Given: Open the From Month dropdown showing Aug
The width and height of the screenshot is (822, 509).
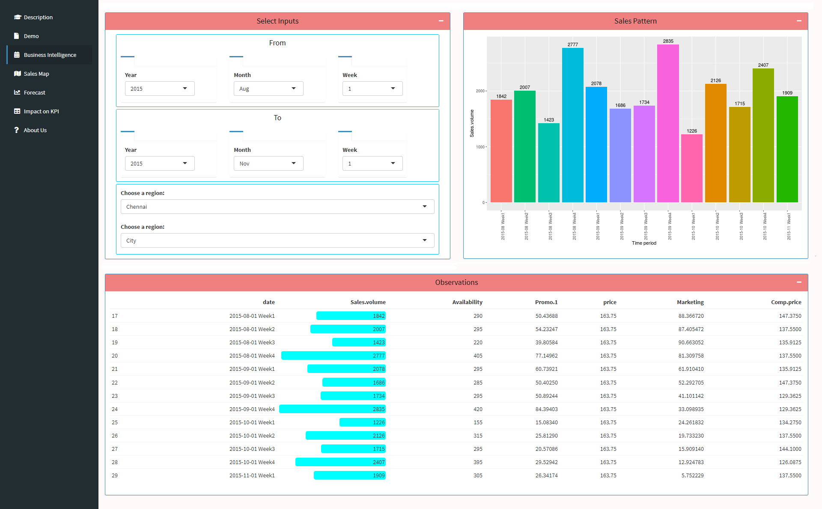Looking at the screenshot, I should click(x=268, y=89).
